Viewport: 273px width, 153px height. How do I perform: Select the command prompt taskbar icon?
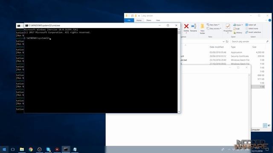click(66, 149)
